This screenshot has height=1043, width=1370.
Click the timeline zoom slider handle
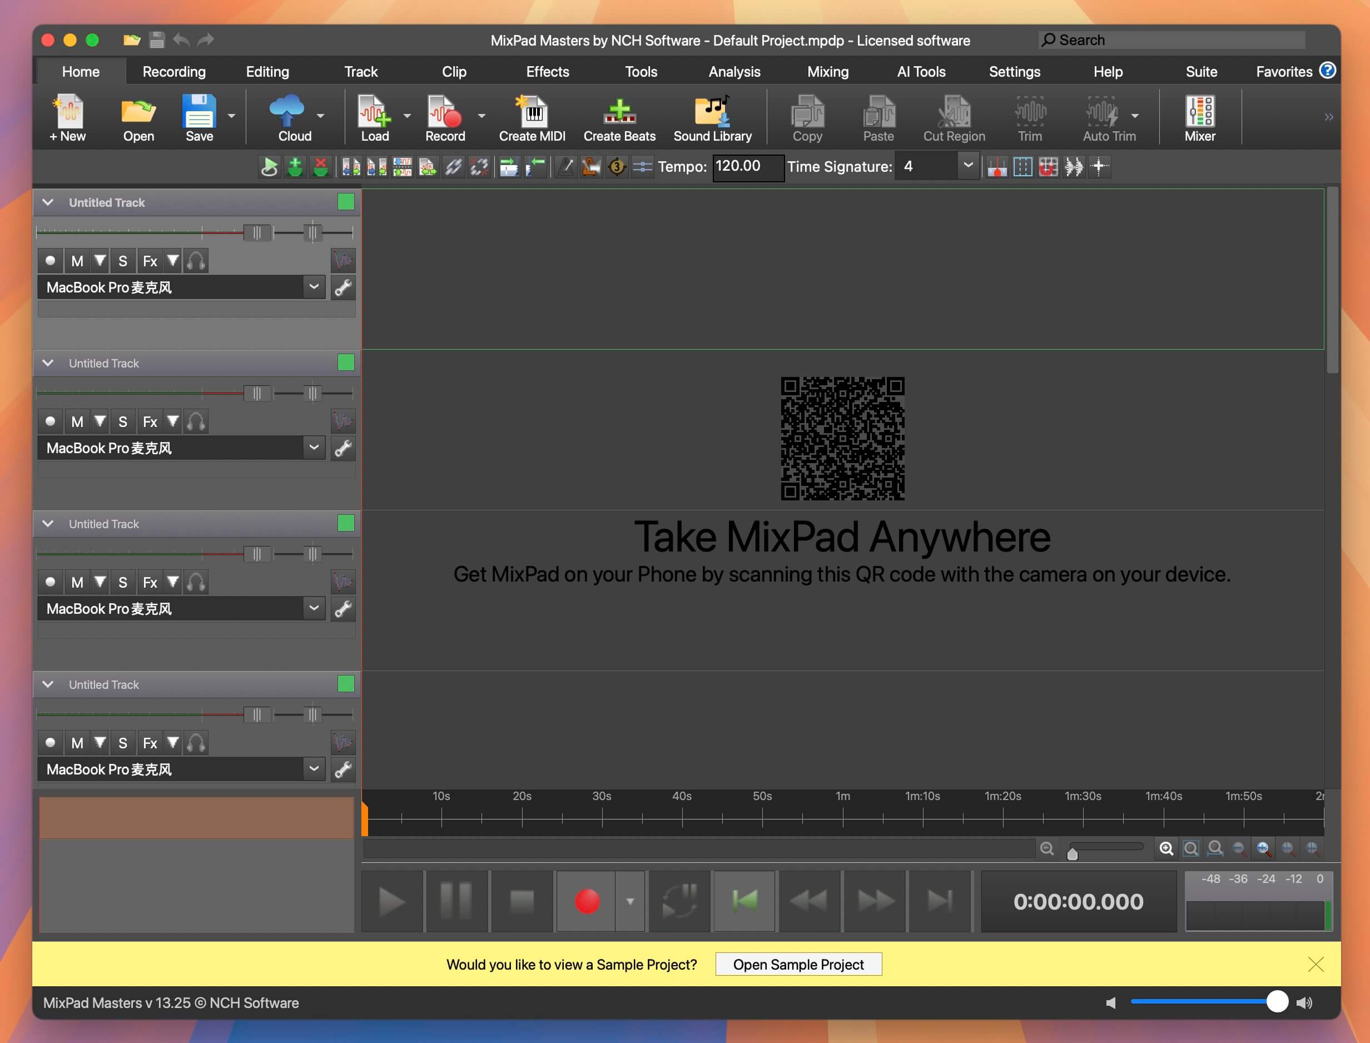click(x=1072, y=853)
